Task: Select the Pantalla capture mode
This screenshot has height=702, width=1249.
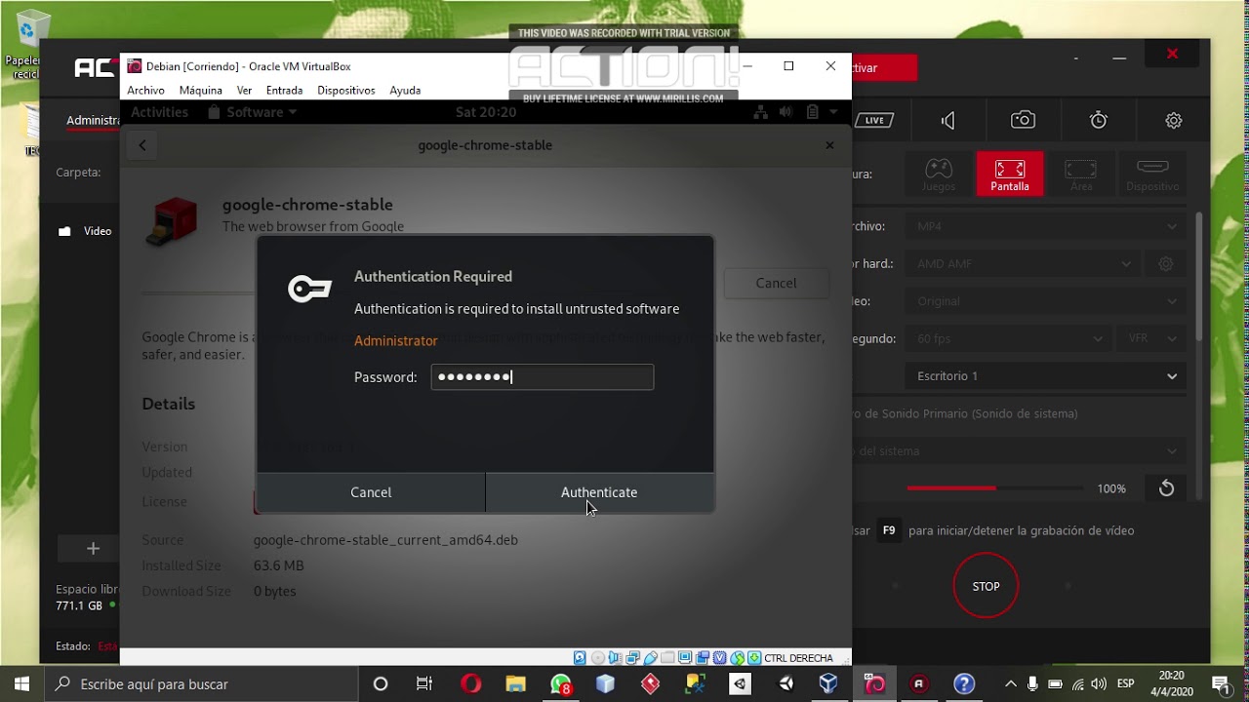Action: pyautogui.click(x=1010, y=174)
